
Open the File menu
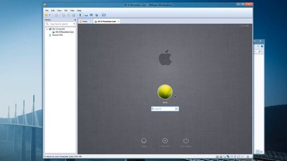(x=47, y=11)
